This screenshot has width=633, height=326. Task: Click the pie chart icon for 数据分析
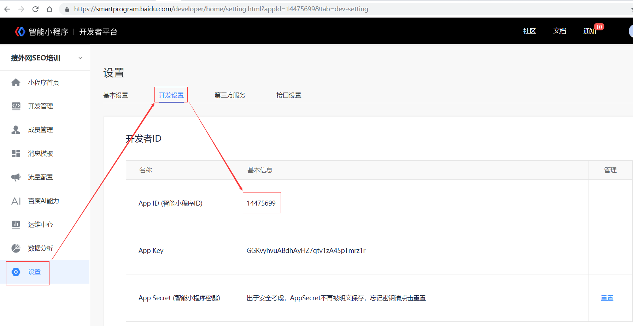click(16, 248)
